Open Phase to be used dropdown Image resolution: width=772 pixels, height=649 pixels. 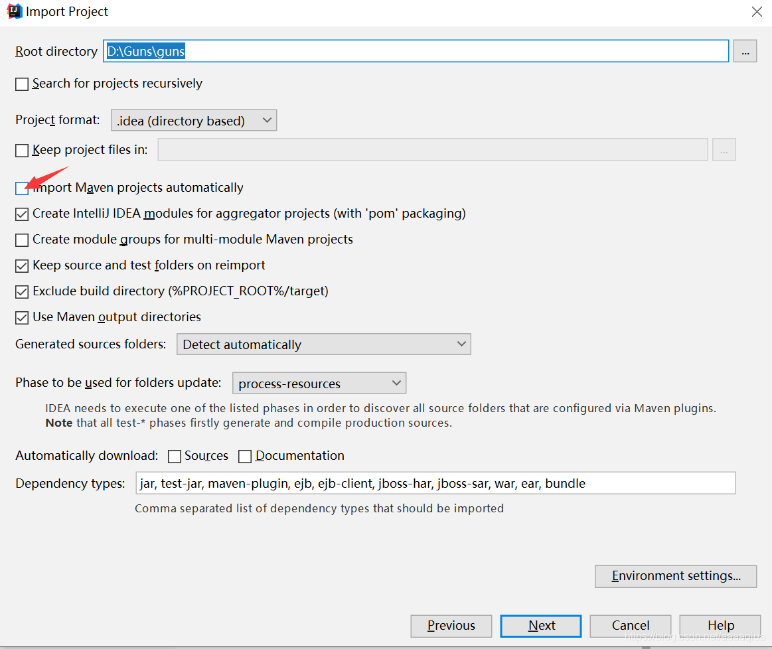319,384
